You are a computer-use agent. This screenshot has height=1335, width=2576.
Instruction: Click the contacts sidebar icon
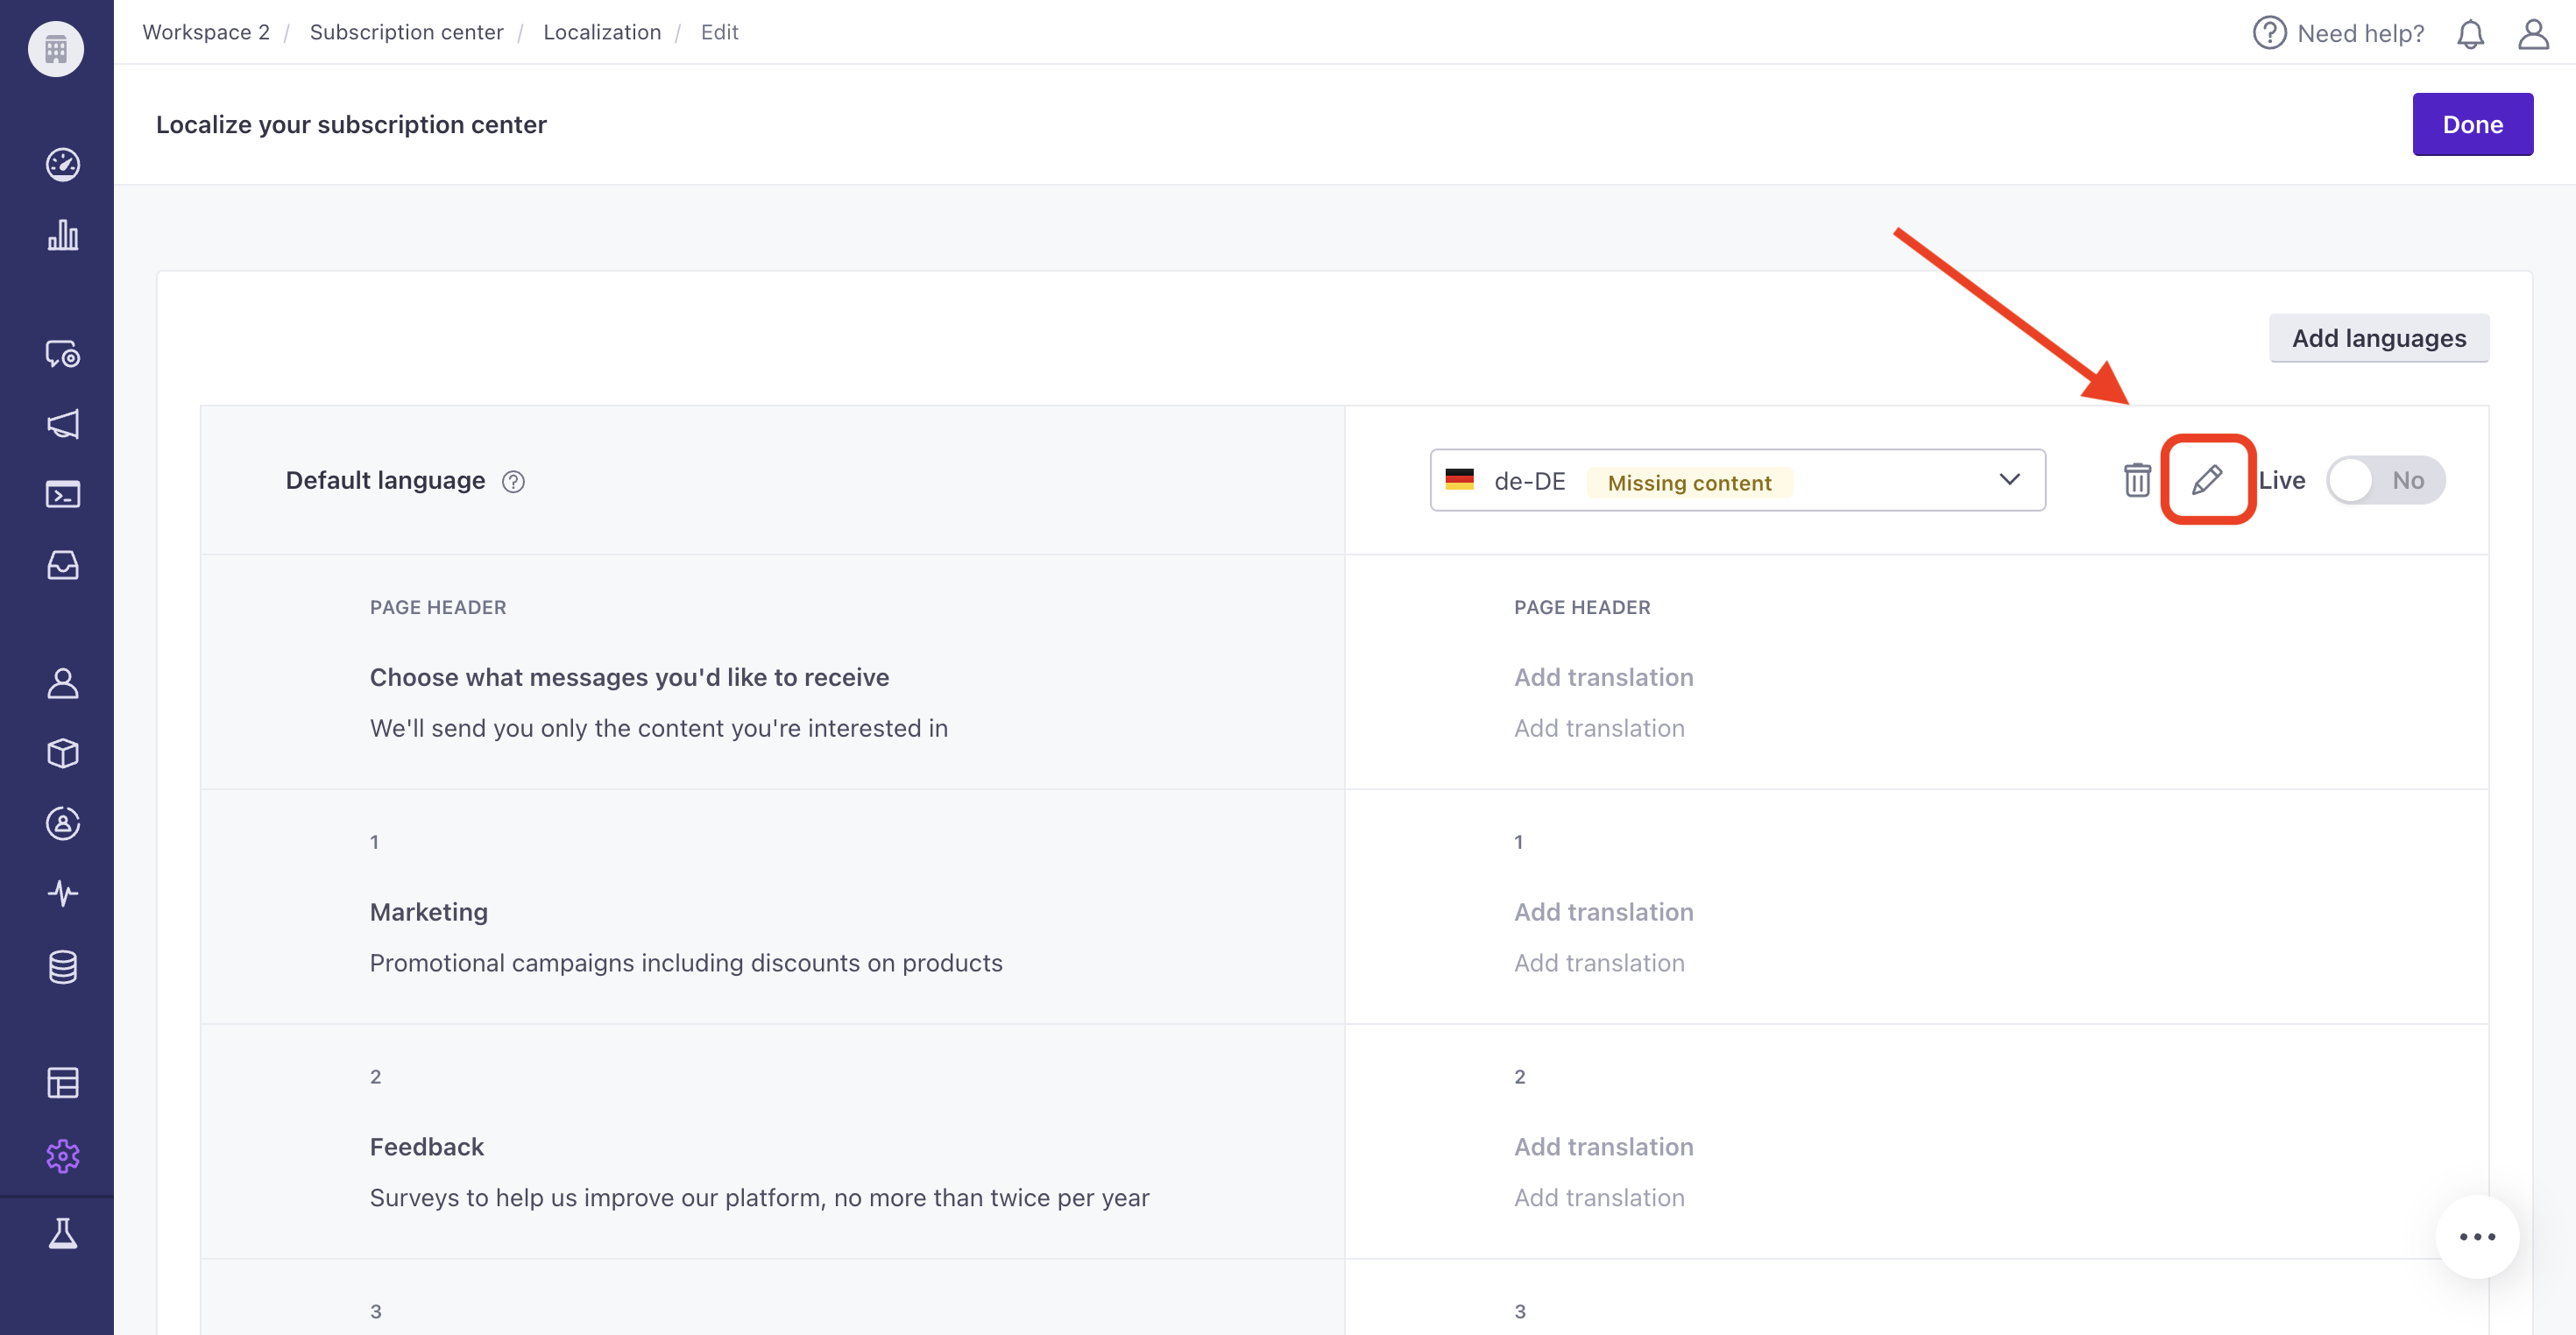point(61,682)
